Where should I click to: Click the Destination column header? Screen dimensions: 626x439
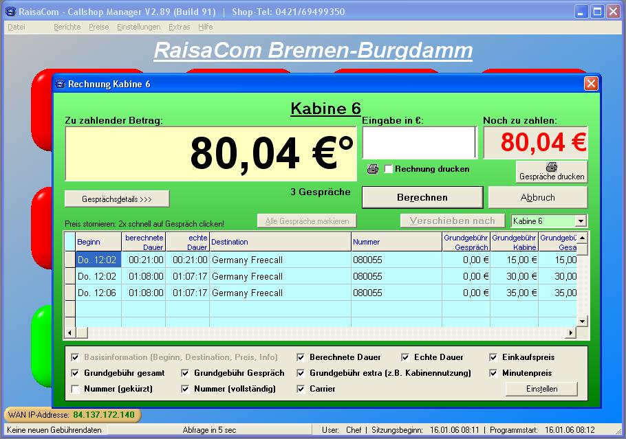(x=280, y=242)
